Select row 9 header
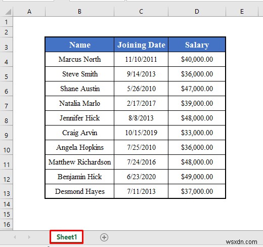The height and width of the screenshot is (247, 263). (x=7, y=133)
